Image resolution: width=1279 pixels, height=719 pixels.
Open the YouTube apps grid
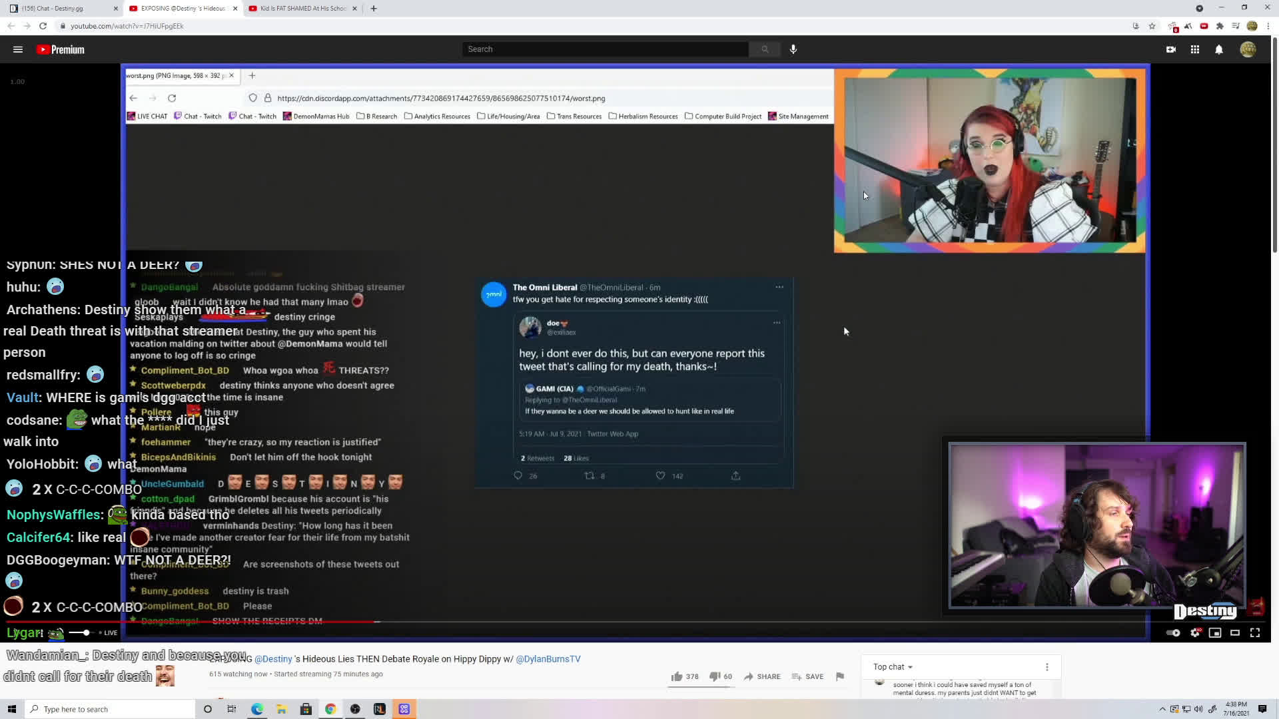(1195, 49)
